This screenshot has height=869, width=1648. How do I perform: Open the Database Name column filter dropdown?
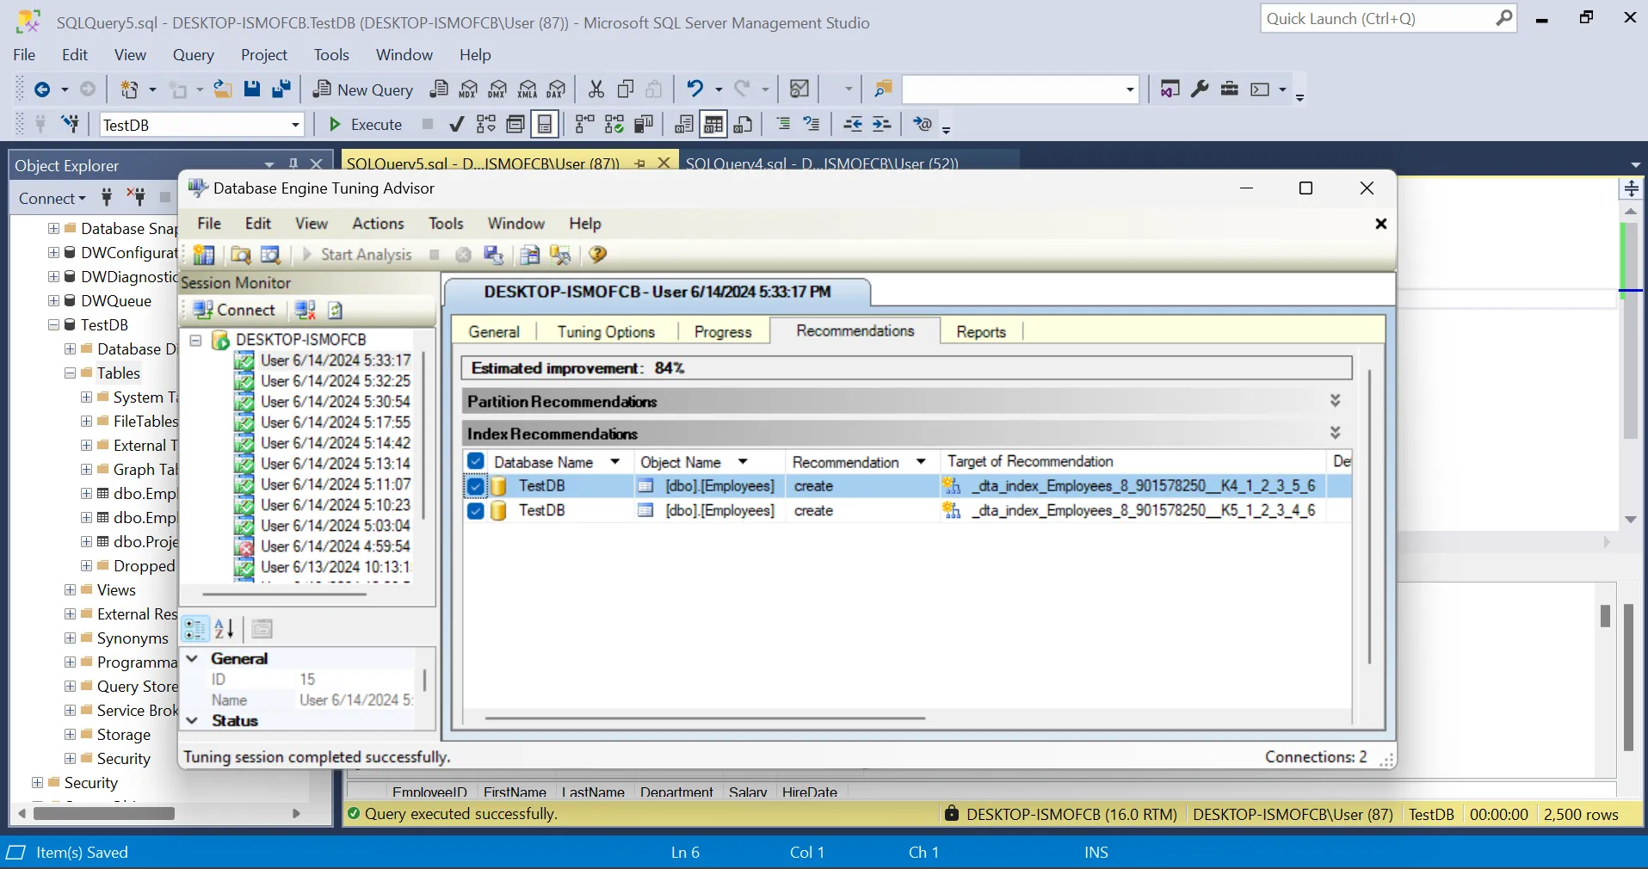[615, 462]
